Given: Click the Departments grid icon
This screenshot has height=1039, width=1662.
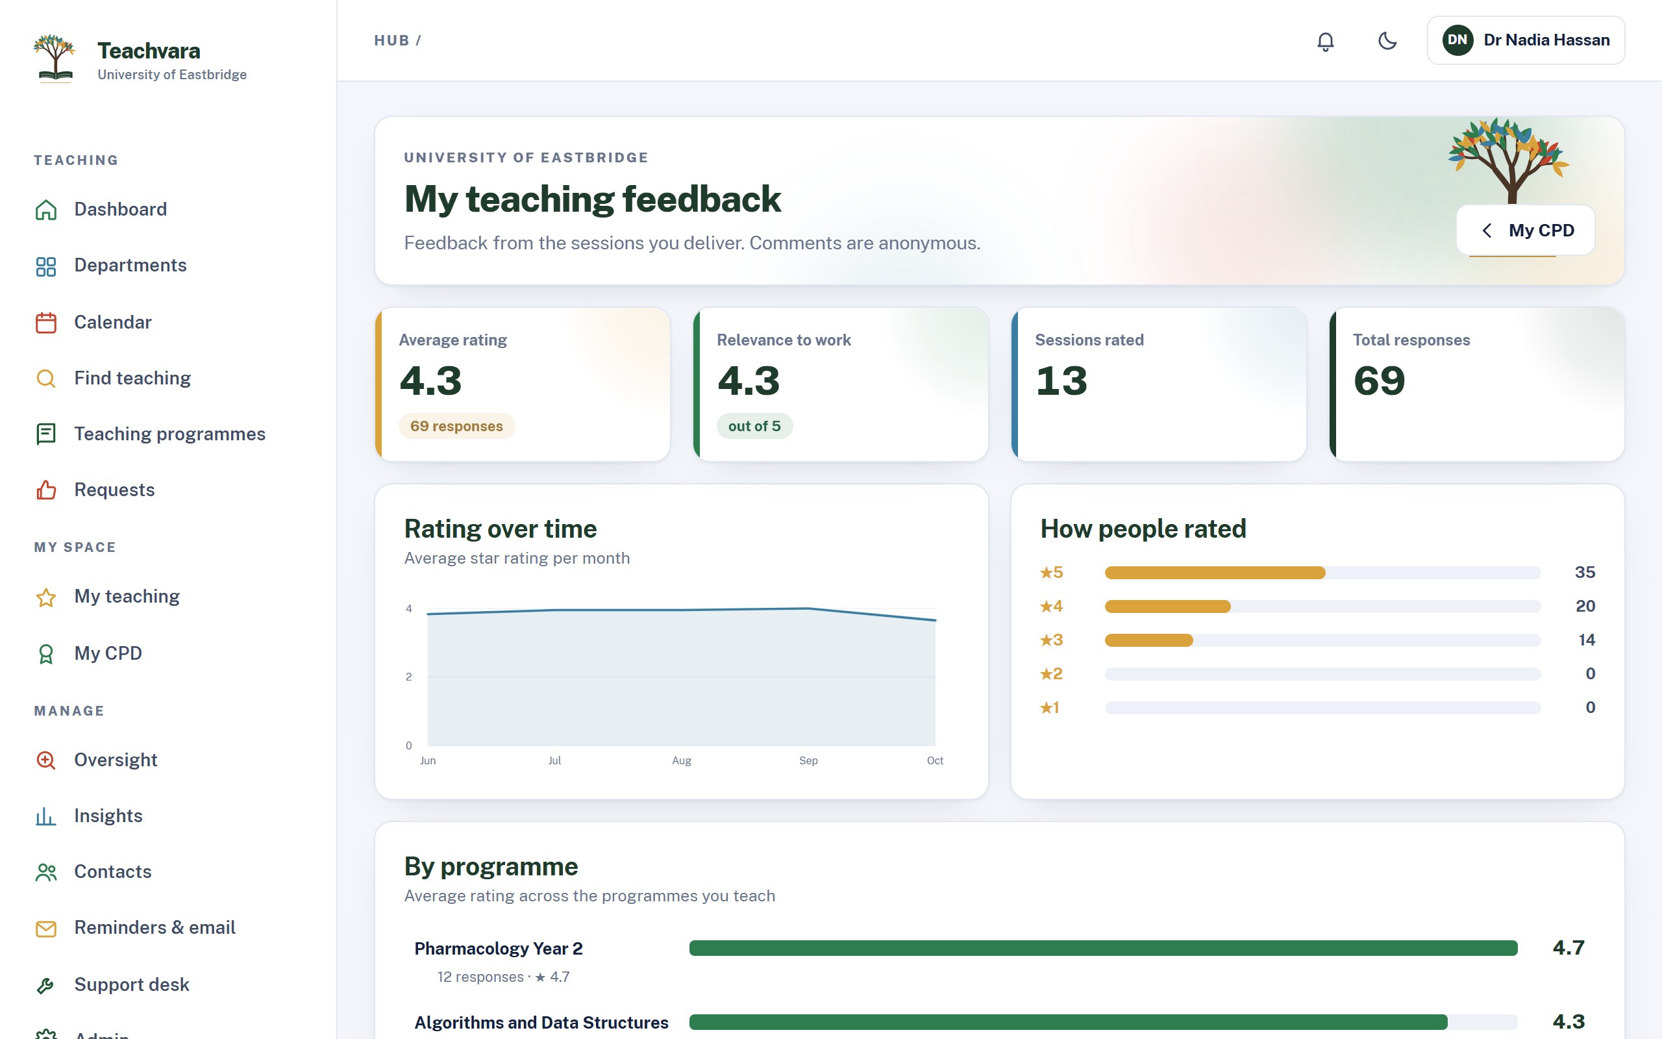Looking at the screenshot, I should (46, 266).
